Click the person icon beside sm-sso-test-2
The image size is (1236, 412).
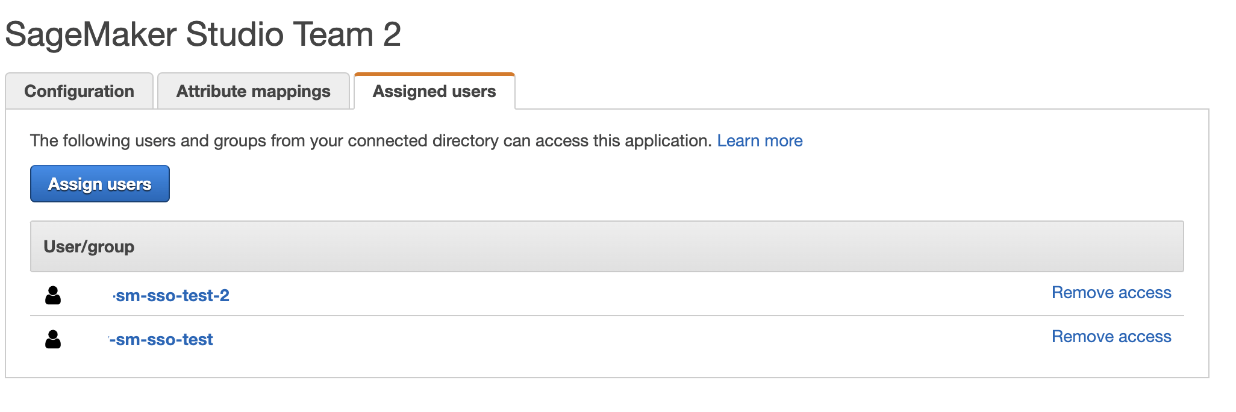coord(53,295)
